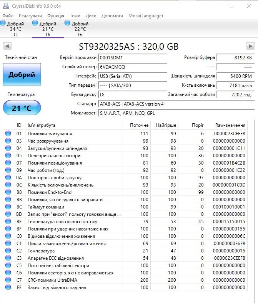Click power on count 7181 разів

pos(236,86)
